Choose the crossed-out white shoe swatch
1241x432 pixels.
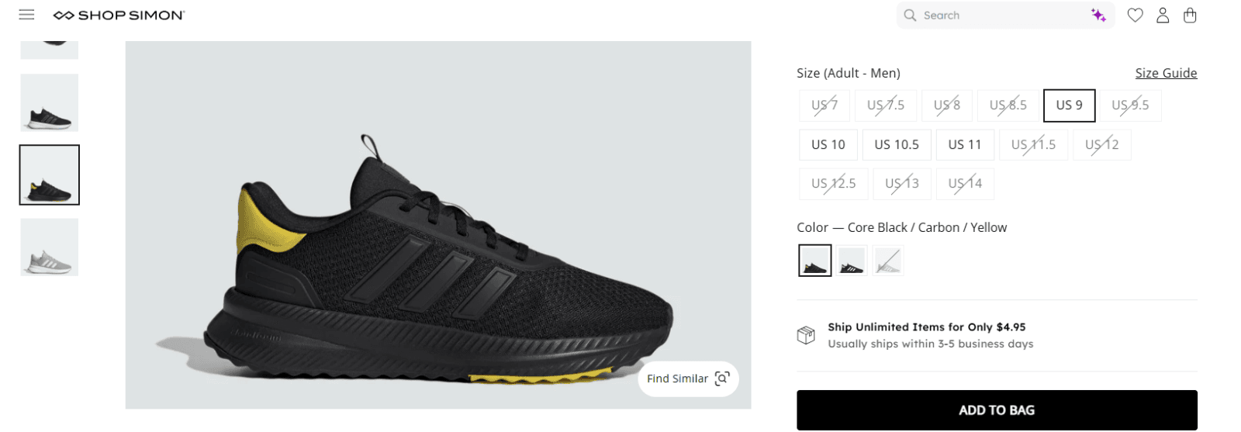[x=888, y=261]
